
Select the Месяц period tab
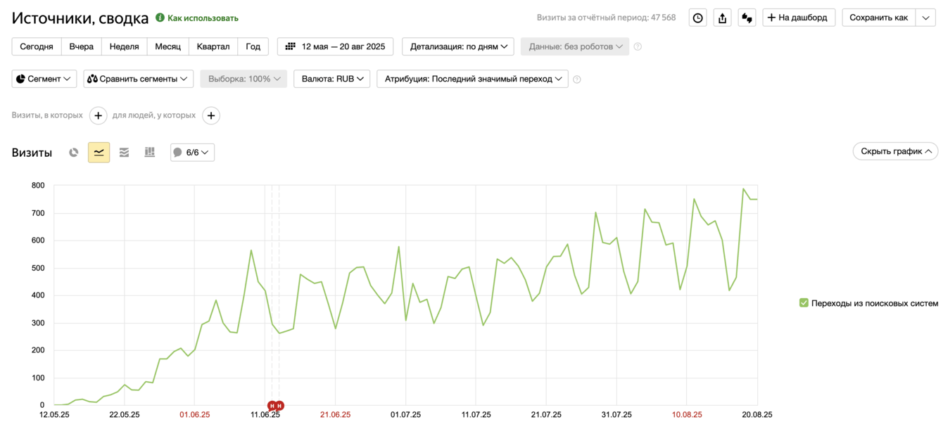point(168,46)
